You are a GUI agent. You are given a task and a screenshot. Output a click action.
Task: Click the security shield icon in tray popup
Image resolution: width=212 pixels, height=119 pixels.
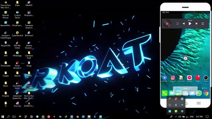pos(182,111)
